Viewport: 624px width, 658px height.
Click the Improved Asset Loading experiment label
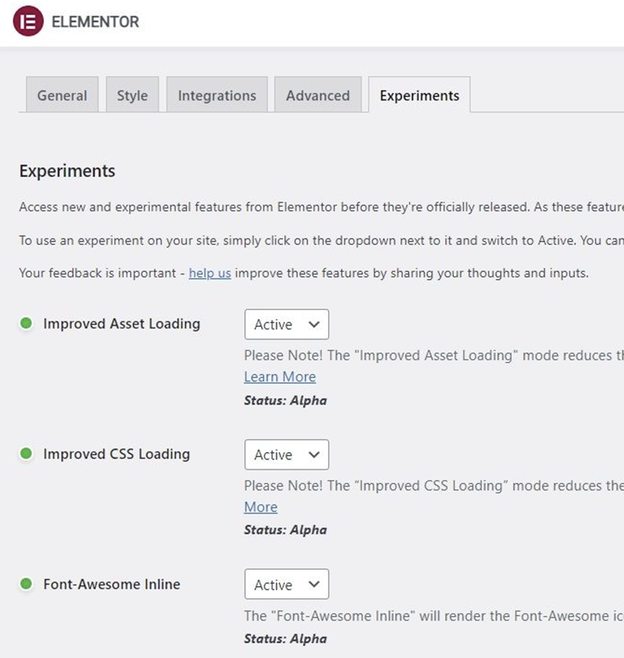[x=122, y=323]
